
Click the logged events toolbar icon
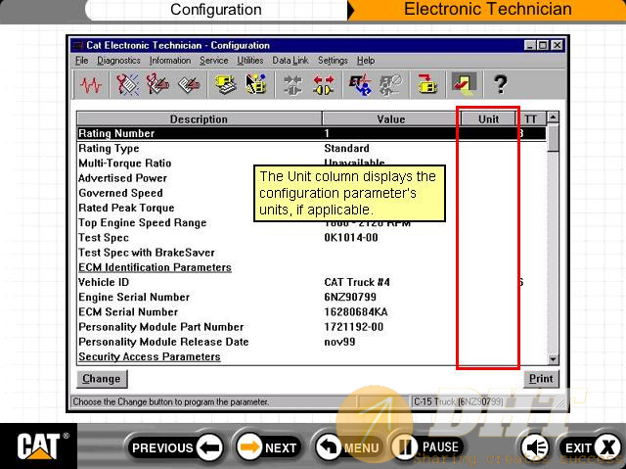coord(189,84)
